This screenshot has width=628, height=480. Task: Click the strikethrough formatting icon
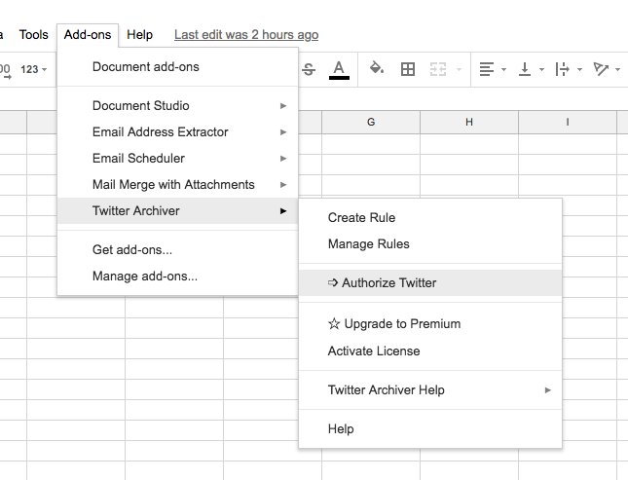309,69
